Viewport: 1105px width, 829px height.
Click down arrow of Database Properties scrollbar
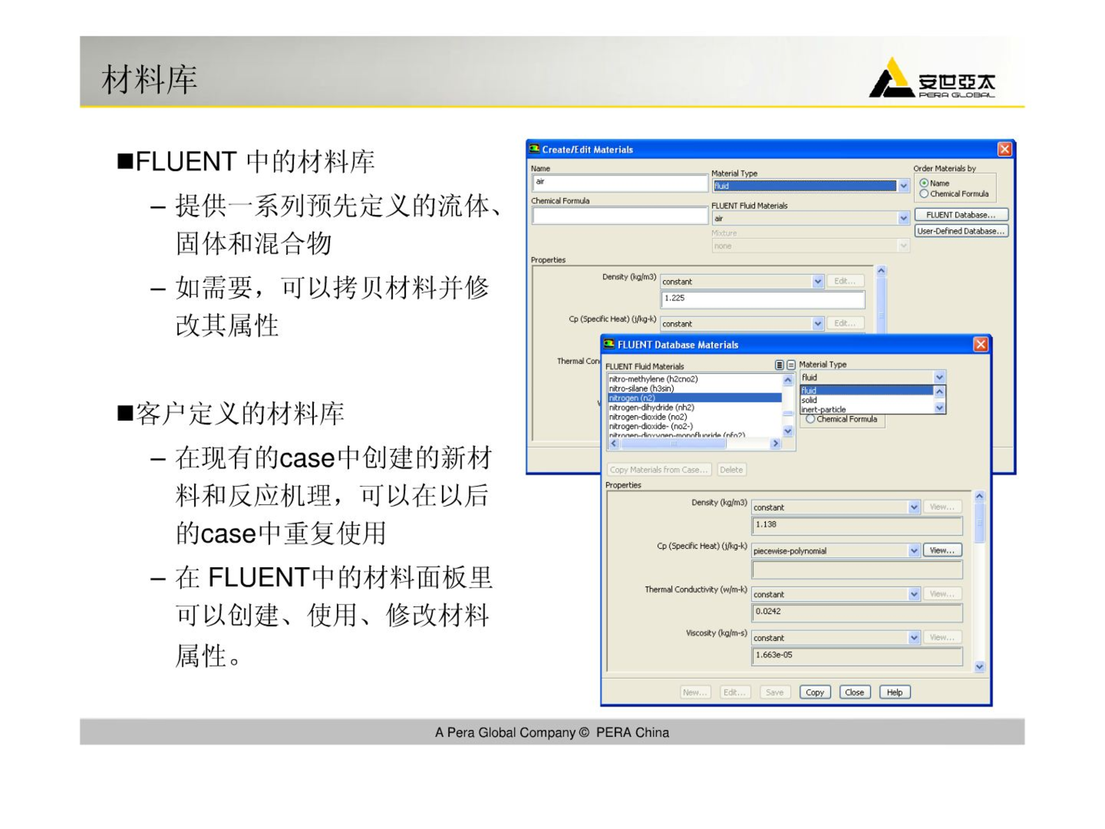tap(980, 667)
